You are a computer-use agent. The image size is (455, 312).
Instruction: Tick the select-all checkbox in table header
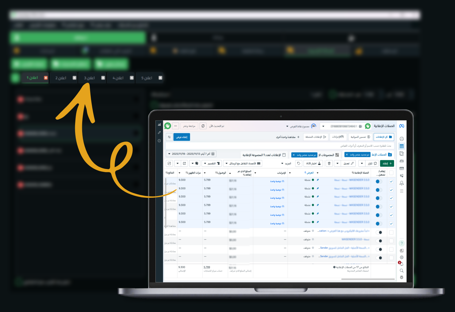coord(391,173)
